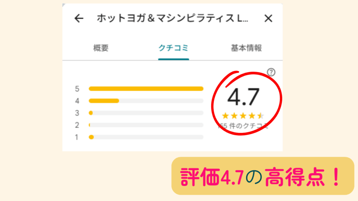
Task: Click the 5-star rating bar
Action: coord(146,89)
